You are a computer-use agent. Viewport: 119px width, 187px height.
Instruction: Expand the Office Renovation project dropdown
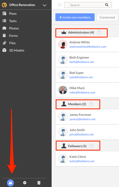tap(45, 5)
